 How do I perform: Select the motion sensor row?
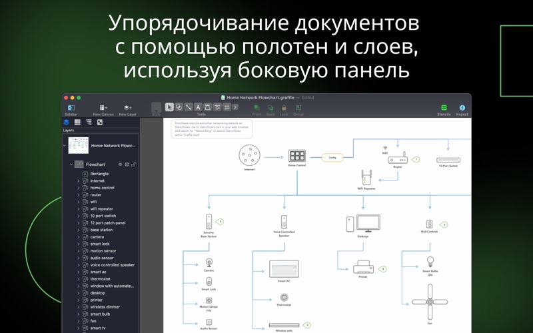click(101, 251)
